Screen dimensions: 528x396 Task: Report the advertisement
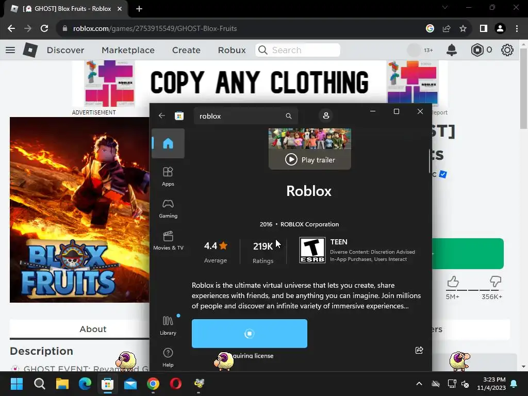coord(439,112)
